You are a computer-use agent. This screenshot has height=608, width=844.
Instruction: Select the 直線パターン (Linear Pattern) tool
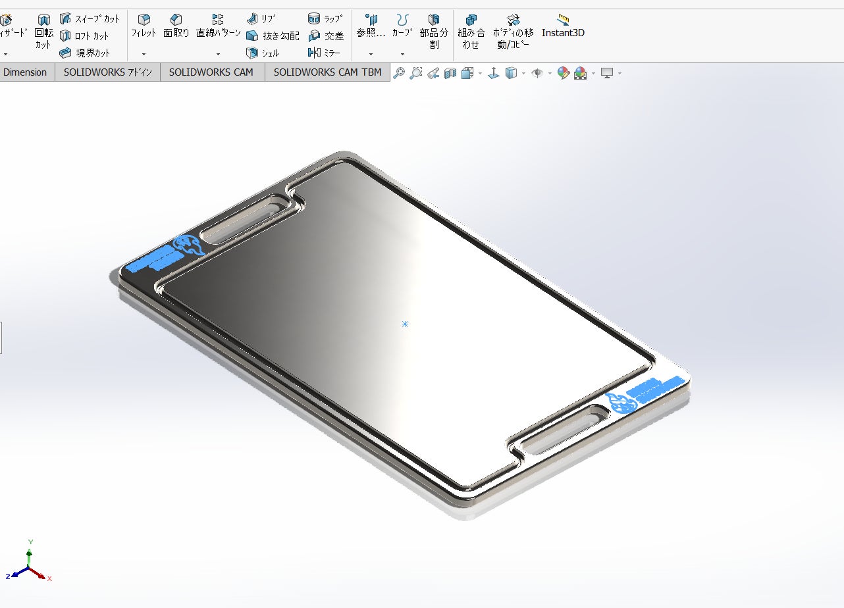(x=218, y=26)
